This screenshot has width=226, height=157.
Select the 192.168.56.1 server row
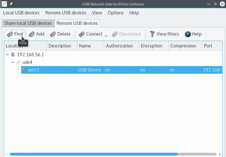(113, 54)
